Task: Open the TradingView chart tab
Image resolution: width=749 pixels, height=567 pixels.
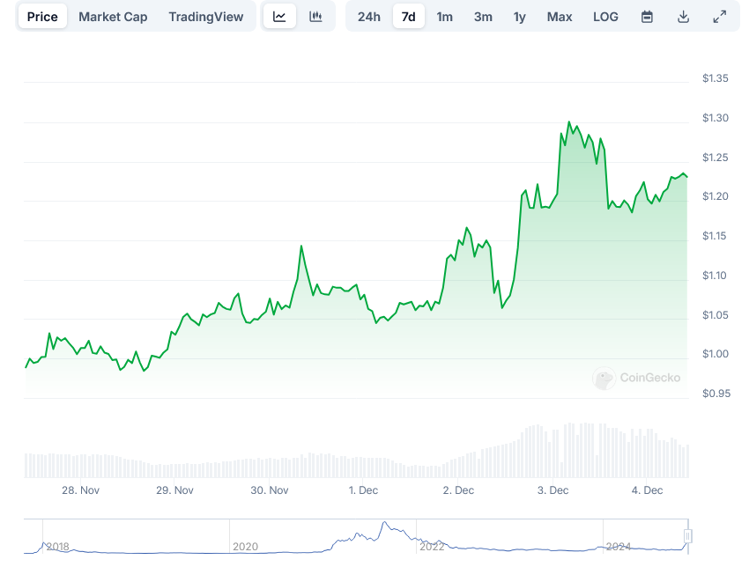Action: pos(205,17)
